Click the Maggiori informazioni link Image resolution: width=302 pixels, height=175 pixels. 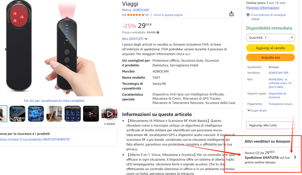click(x=263, y=8)
